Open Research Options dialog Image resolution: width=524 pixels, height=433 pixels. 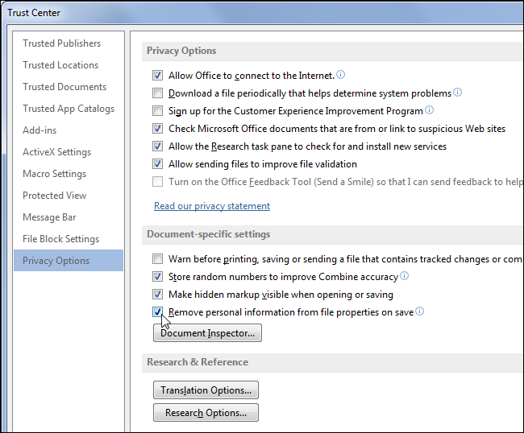tap(206, 413)
